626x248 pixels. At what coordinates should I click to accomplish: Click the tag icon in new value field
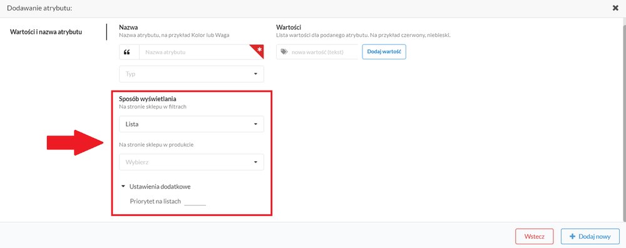pyautogui.click(x=284, y=52)
